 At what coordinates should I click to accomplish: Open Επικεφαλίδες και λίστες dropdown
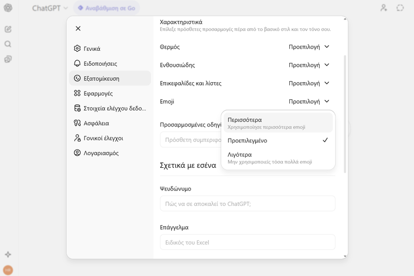pos(309,83)
